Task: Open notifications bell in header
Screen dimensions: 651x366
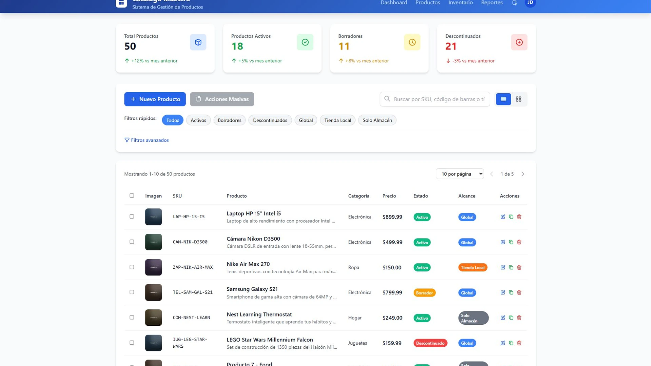Action: click(x=514, y=3)
